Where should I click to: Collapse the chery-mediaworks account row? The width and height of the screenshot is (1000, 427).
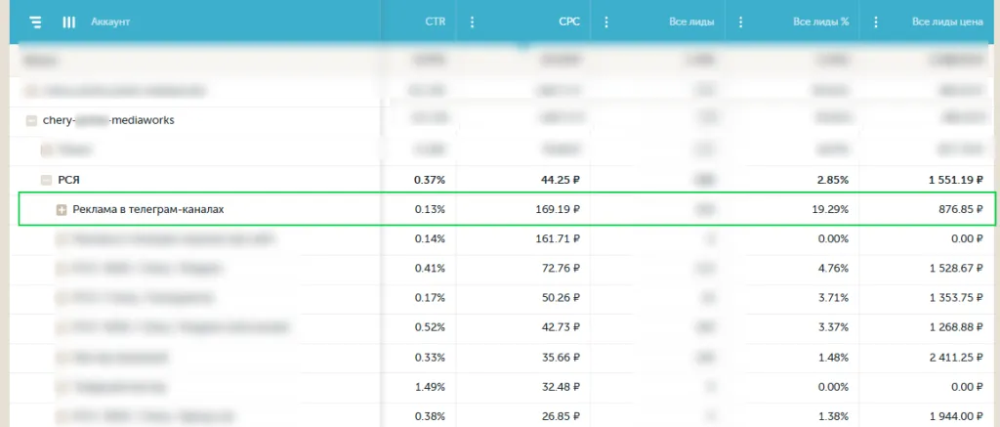tap(32, 120)
